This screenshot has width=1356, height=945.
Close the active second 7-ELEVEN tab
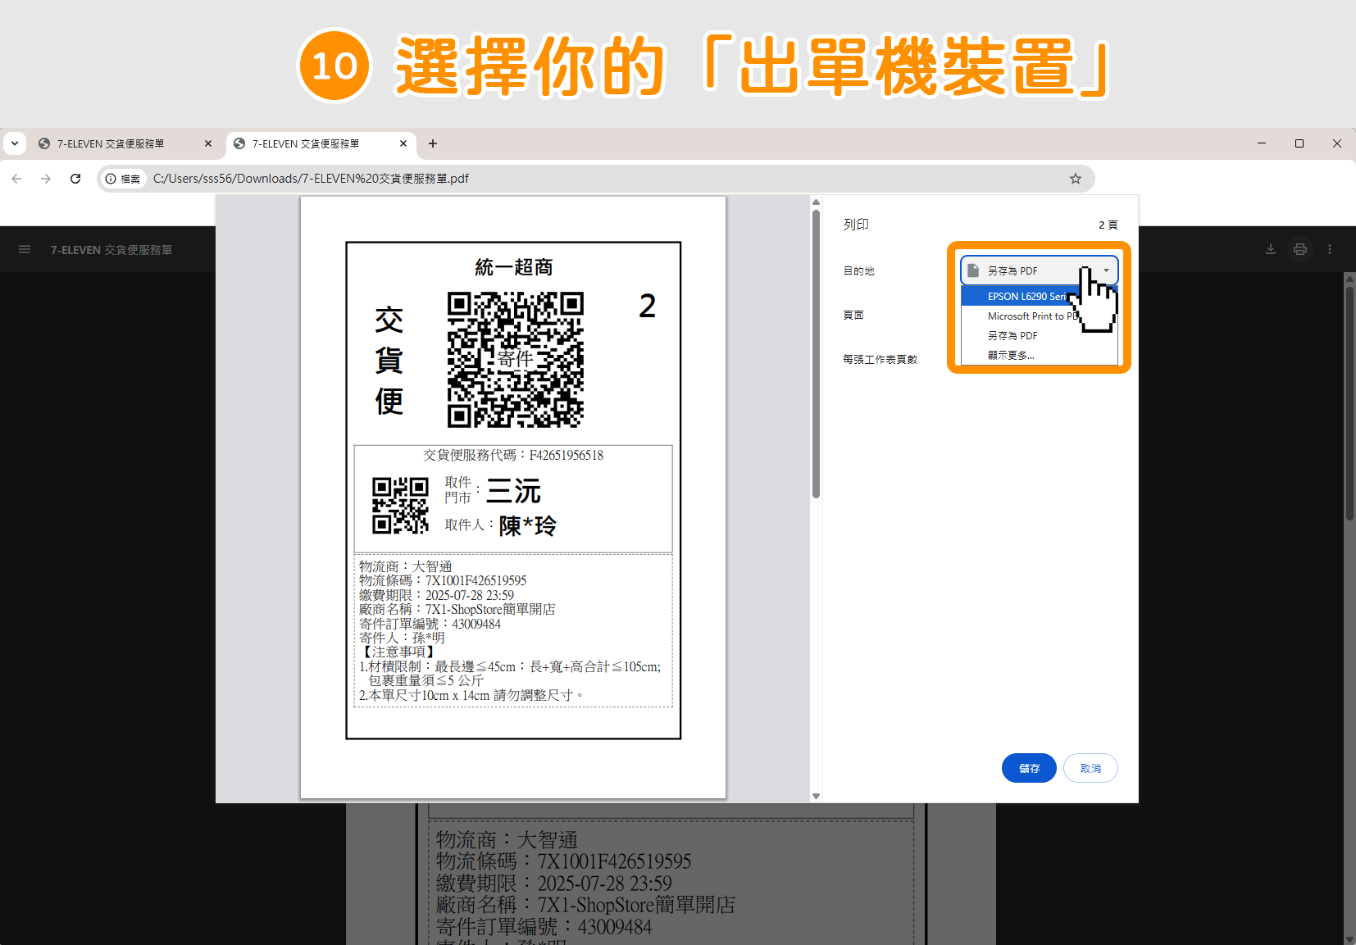click(403, 143)
